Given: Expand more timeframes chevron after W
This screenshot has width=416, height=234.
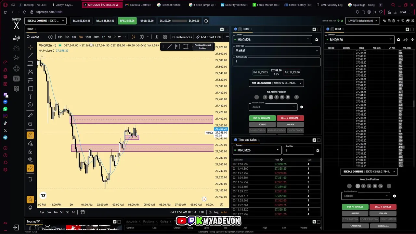Looking at the screenshot, I should [124, 37].
